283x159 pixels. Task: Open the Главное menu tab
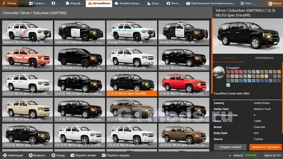[x=38, y=3]
